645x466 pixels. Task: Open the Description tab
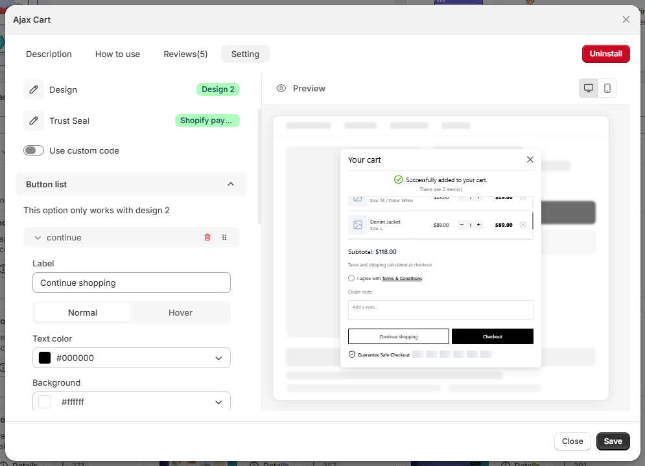(49, 54)
